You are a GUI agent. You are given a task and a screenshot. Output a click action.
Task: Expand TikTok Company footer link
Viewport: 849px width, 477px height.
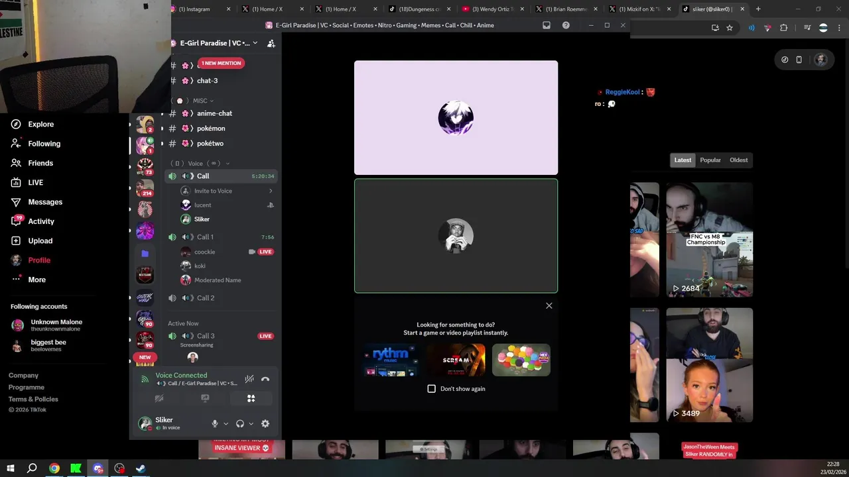pyautogui.click(x=23, y=376)
